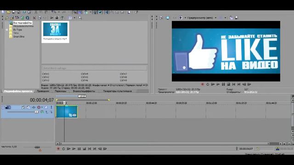The width and height of the screenshot is (294, 165).
Task: Open the Overlays dropdown arrow in preview toolbar
Action: point(226,18)
